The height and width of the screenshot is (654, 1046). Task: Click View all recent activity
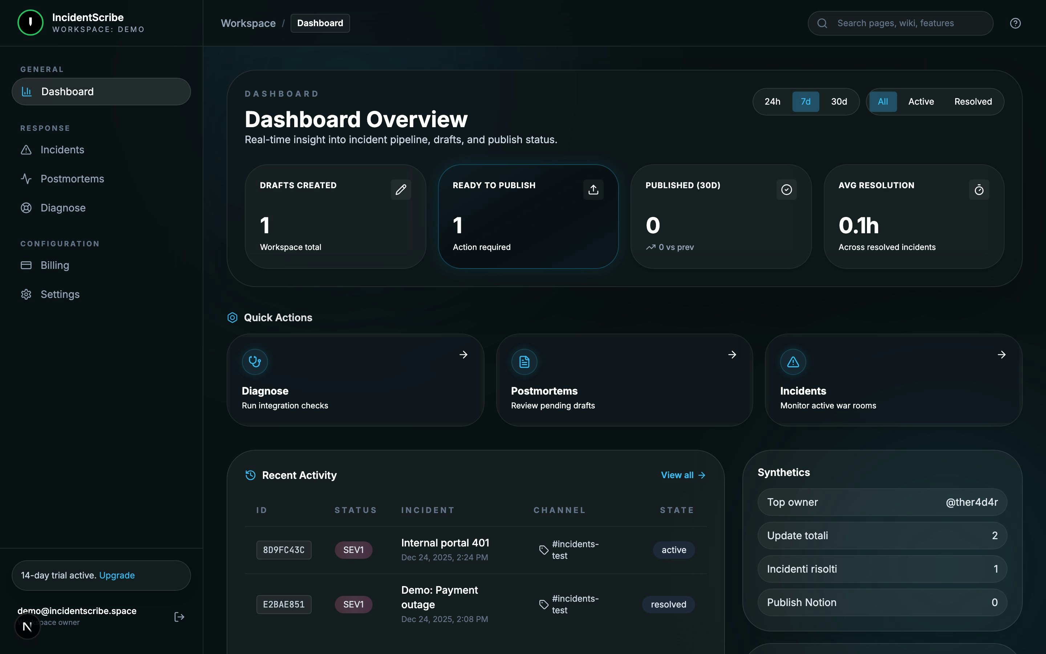(682, 475)
